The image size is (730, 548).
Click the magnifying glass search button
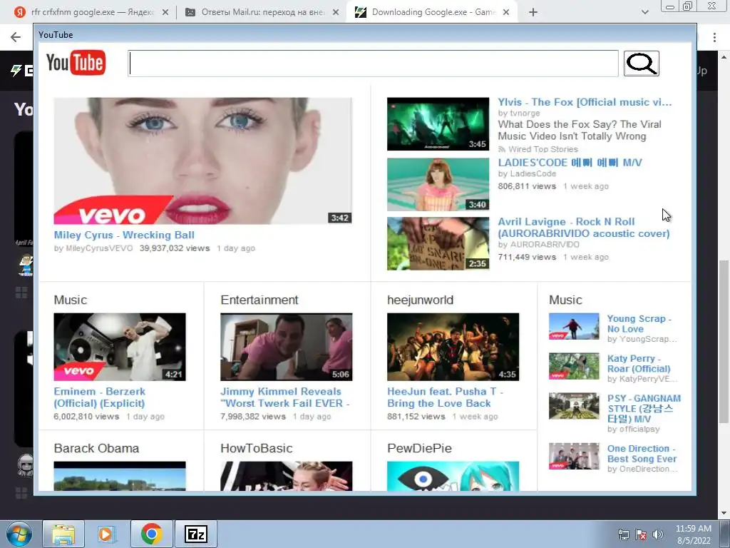tap(641, 64)
